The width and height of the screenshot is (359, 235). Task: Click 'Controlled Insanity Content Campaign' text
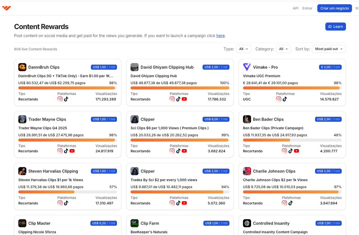[x=275, y=232]
